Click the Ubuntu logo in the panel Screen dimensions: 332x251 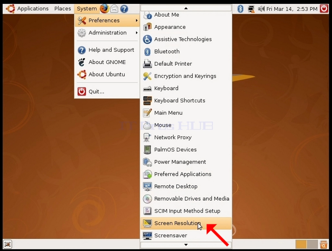click(x=11, y=9)
